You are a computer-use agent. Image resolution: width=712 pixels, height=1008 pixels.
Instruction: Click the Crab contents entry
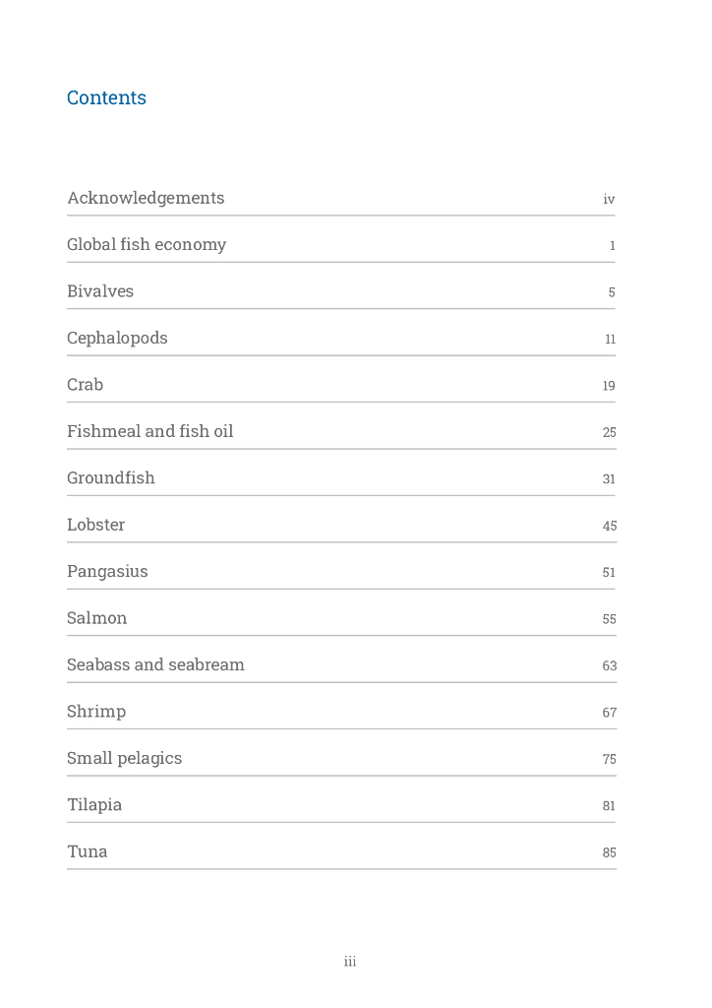point(85,385)
